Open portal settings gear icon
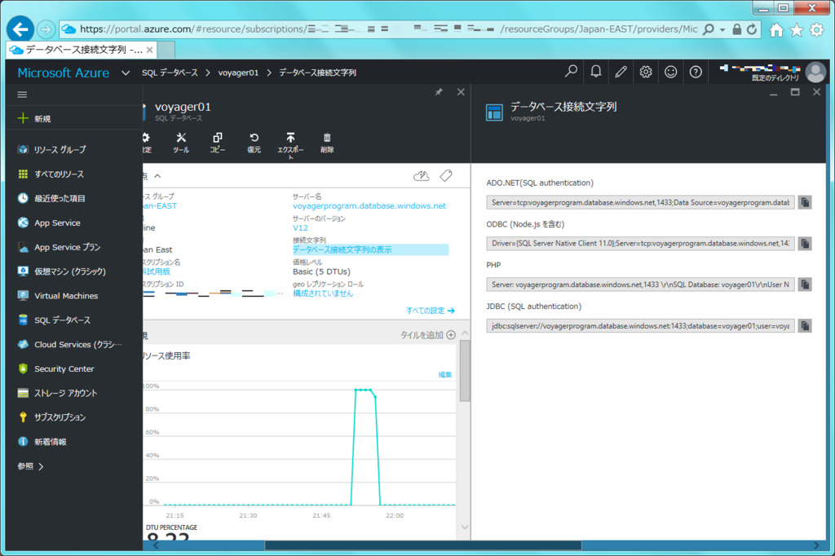Viewport: 835px width, 556px height. point(646,72)
